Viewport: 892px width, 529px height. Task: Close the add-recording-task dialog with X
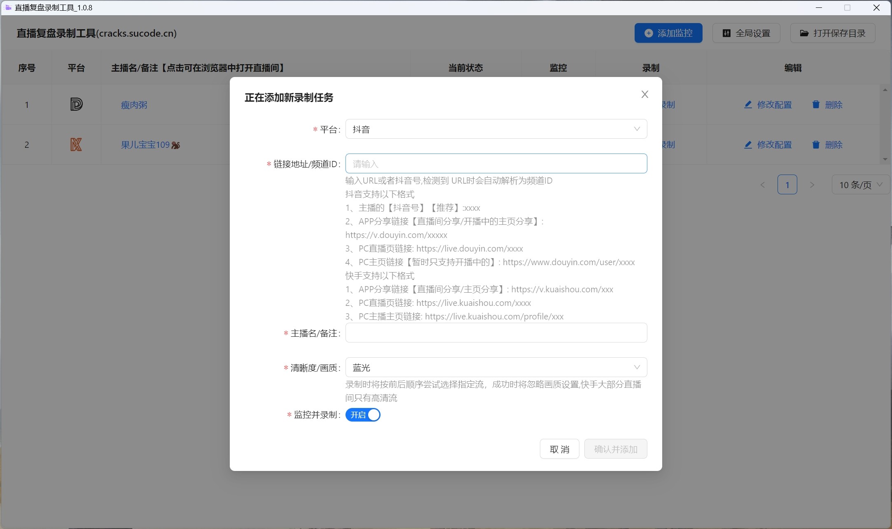(x=645, y=95)
